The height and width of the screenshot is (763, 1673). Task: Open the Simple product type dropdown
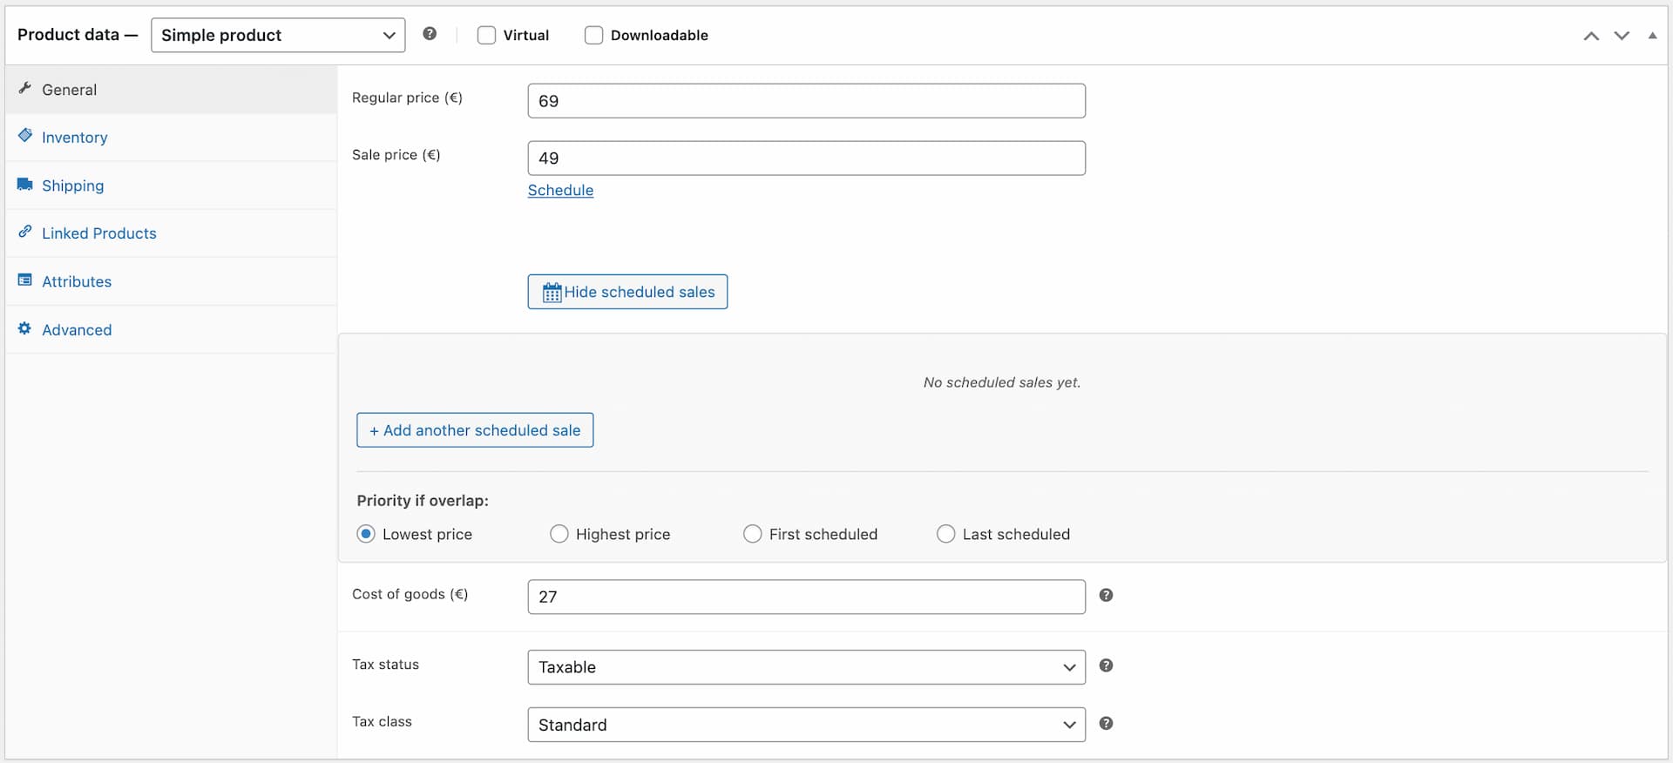(278, 35)
